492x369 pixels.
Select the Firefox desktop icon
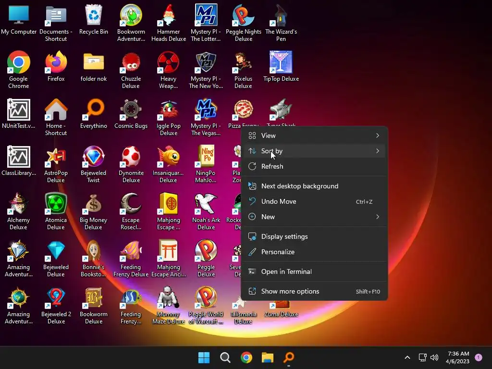tap(56, 66)
